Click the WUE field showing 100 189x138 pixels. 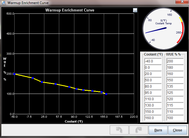[174, 118]
